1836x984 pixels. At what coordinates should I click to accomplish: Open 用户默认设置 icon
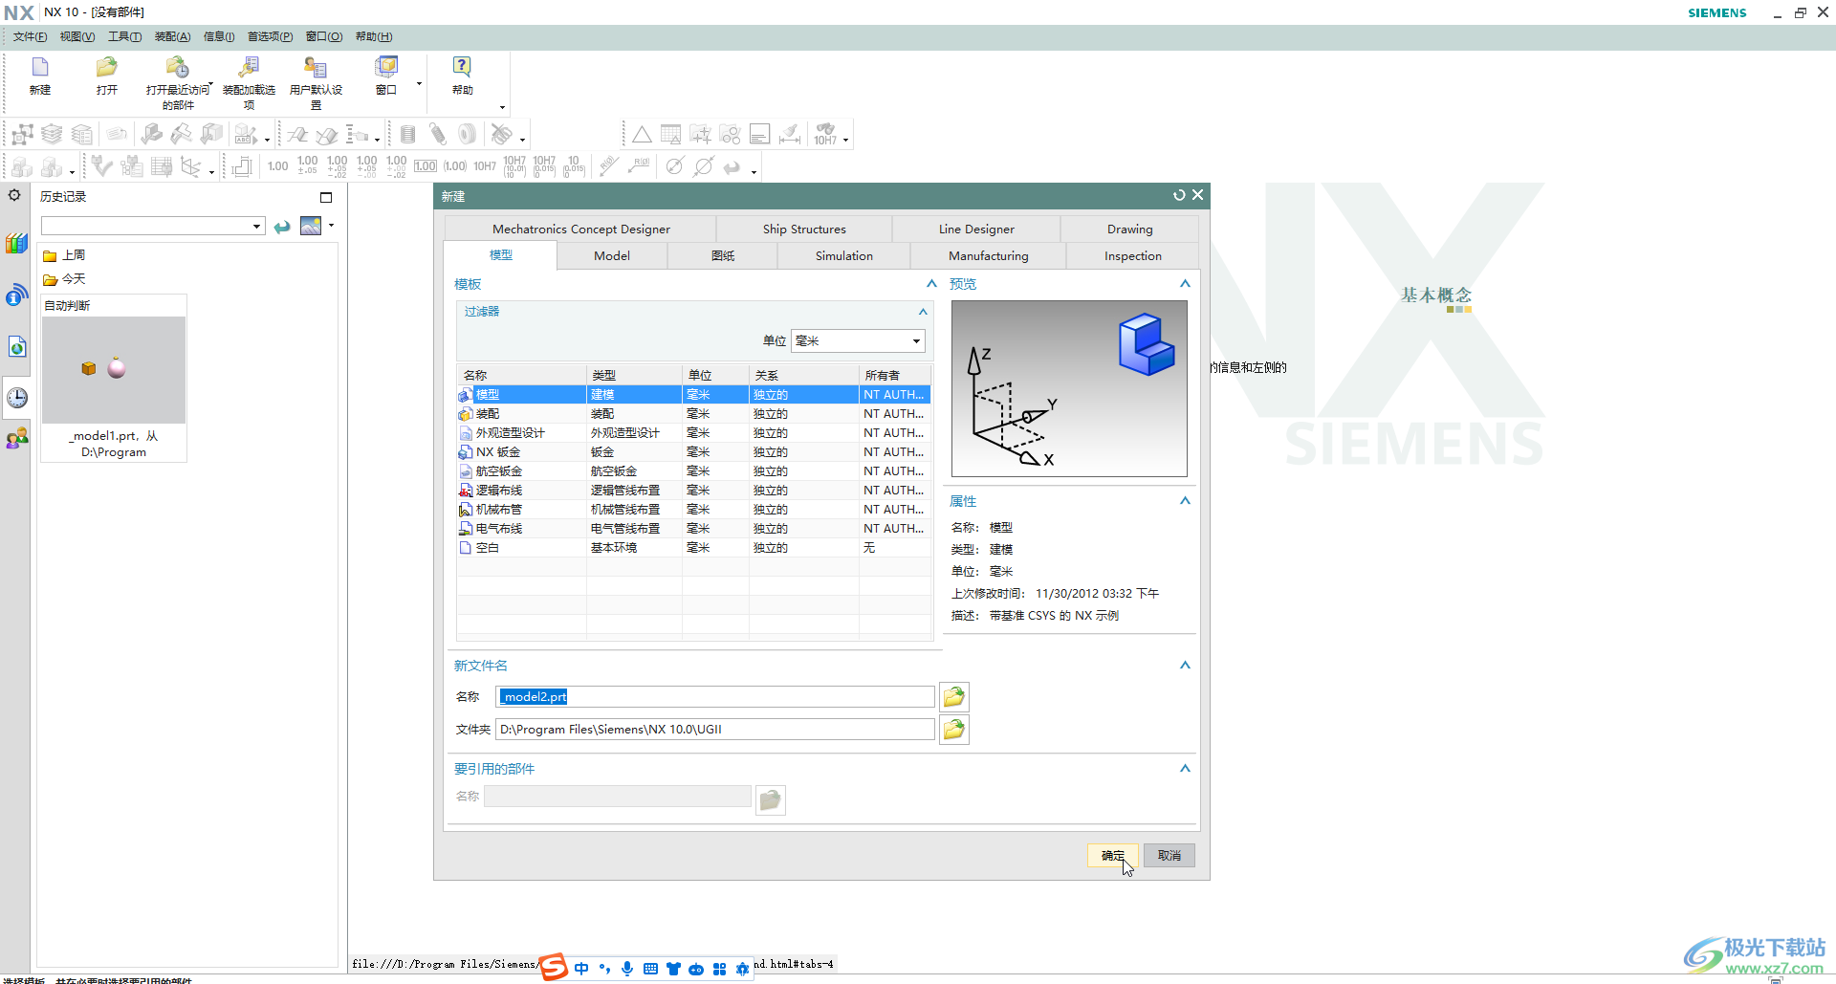tap(316, 68)
